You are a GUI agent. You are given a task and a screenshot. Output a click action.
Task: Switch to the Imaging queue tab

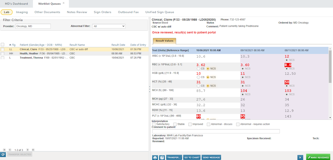coord(22,12)
